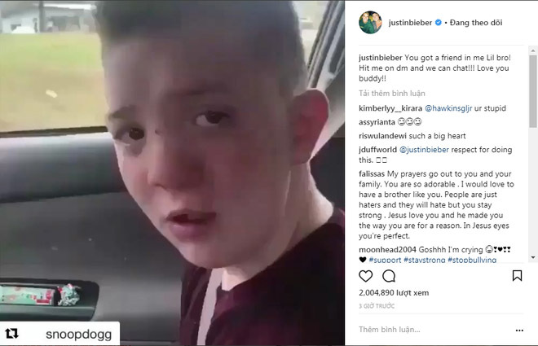
Task: Open the justinbieber username in the header
Action: point(410,23)
